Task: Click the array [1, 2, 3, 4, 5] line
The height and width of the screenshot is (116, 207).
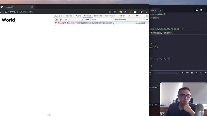Action: (x=160, y=59)
